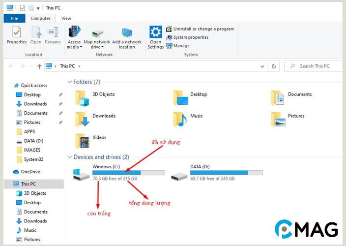
Task: Click Uninstall or change a program
Action: tap(200, 29)
